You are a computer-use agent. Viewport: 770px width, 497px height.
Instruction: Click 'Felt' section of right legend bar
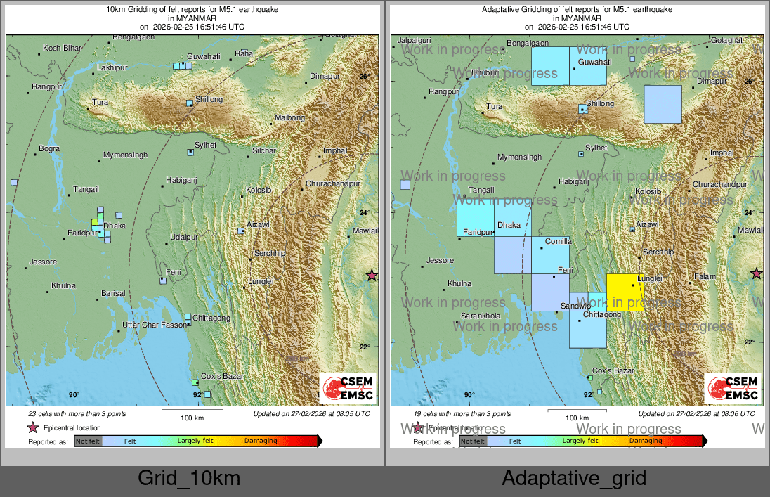coord(515,441)
